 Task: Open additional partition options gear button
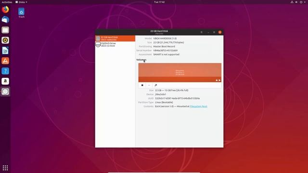(156, 85)
